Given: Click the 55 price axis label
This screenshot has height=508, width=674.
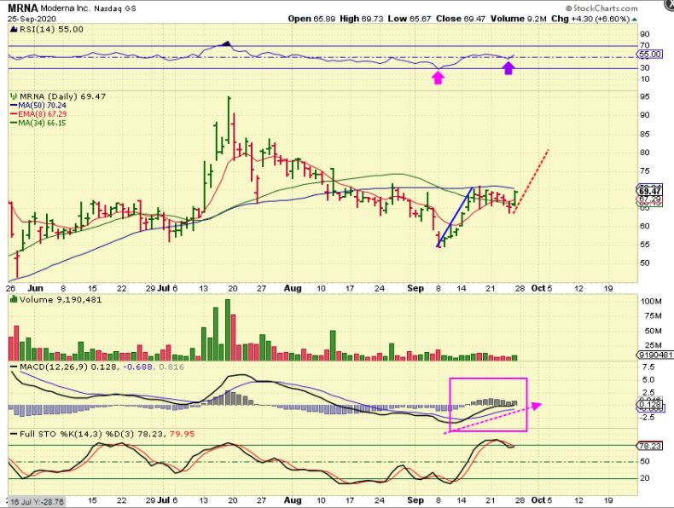Looking at the screenshot, I should pos(645,245).
